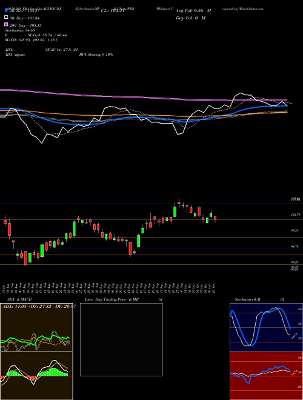
Task: Click the 'ADX & MACD' panel title
Action: [19, 299]
